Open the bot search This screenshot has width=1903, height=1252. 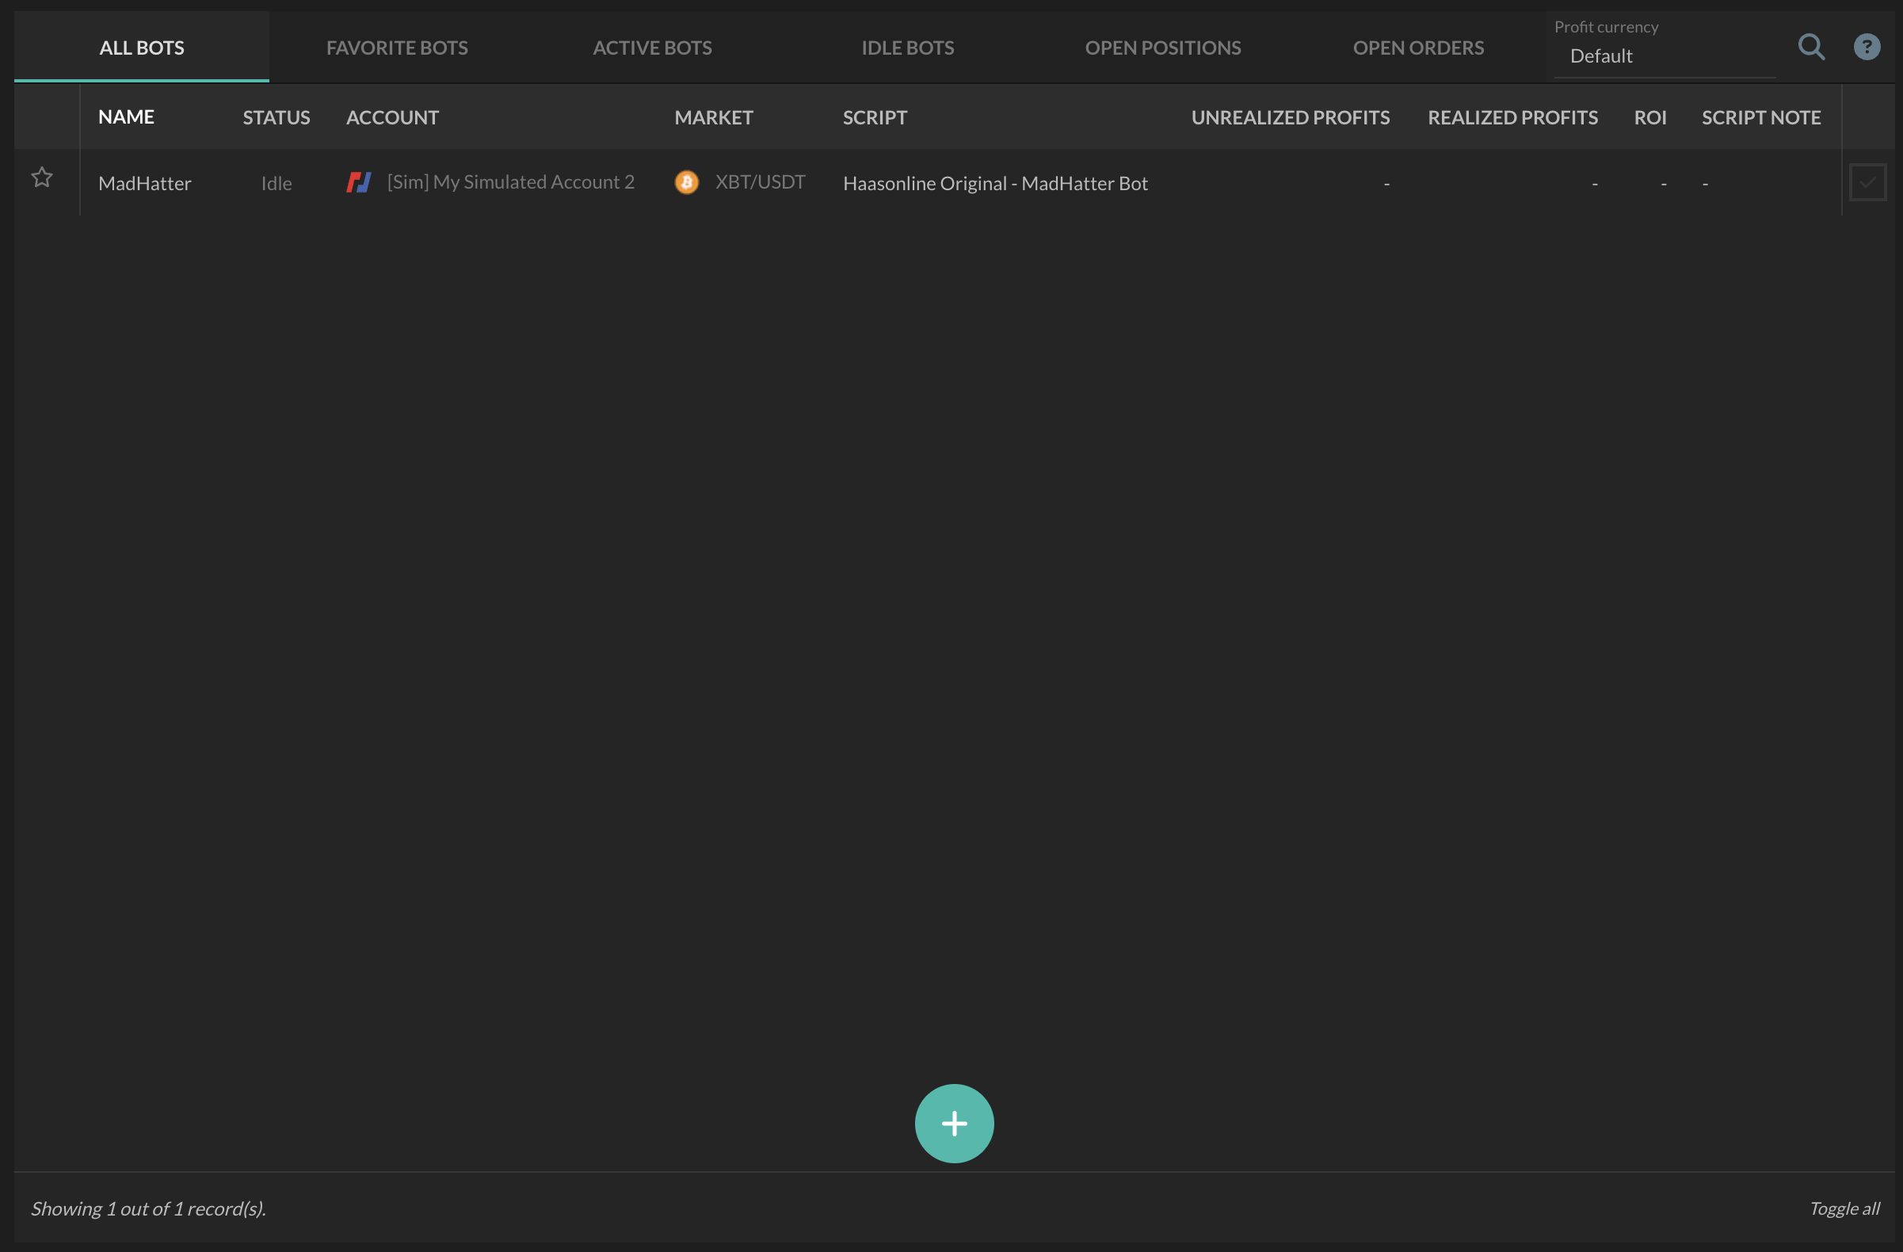(x=1812, y=48)
